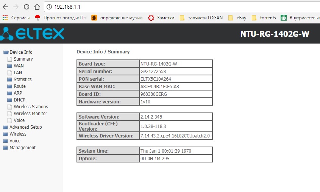
Task: Click the DHCP folder icon
Action: point(9,100)
